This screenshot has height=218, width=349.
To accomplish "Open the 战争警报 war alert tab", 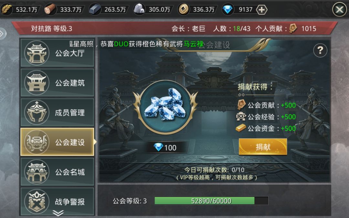I will (57, 201).
